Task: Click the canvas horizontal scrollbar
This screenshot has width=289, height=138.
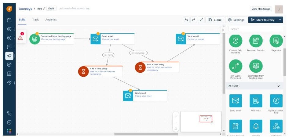Action: [x=146, y=134]
